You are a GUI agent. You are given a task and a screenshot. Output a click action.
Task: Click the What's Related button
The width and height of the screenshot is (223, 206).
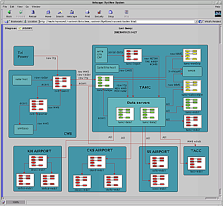[210, 22]
